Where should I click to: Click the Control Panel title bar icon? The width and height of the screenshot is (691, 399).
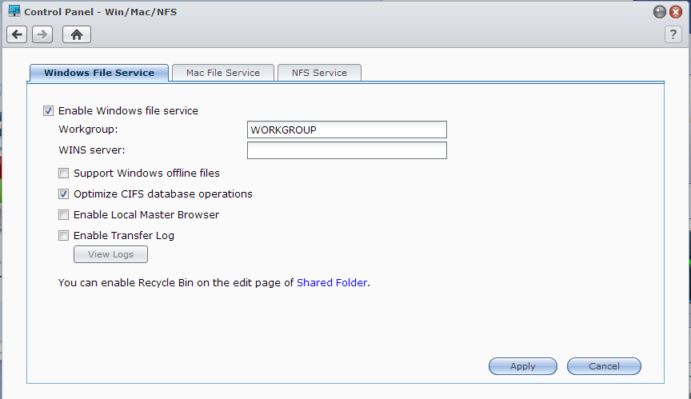[x=14, y=12]
